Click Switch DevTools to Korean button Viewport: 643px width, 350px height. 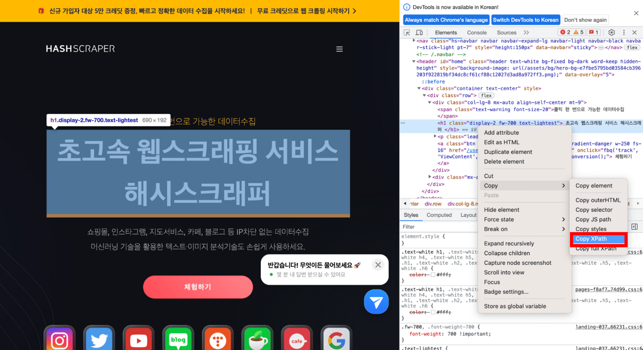[525, 20]
